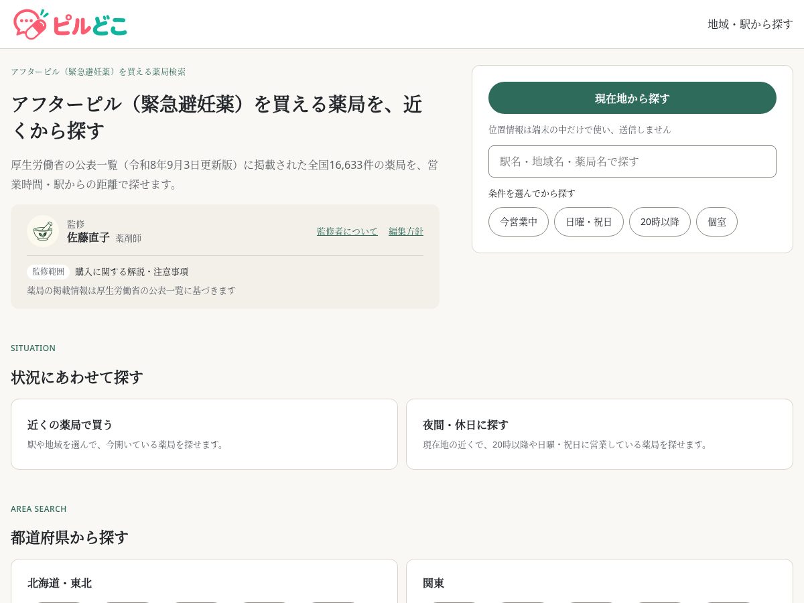Open the 夜間・休日に探す card
Image resolution: width=804 pixels, height=603 pixels.
(600, 434)
